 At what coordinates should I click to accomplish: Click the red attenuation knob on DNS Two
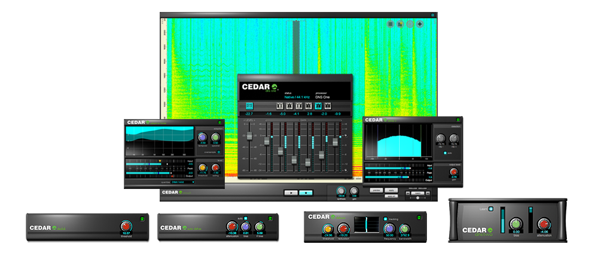pyautogui.click(x=544, y=224)
